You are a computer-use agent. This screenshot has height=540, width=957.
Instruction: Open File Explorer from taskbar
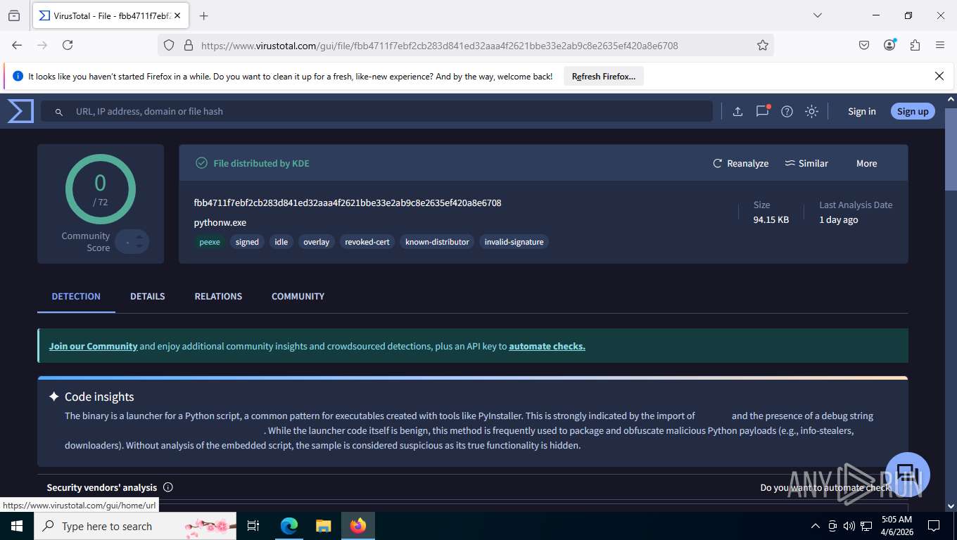click(323, 526)
